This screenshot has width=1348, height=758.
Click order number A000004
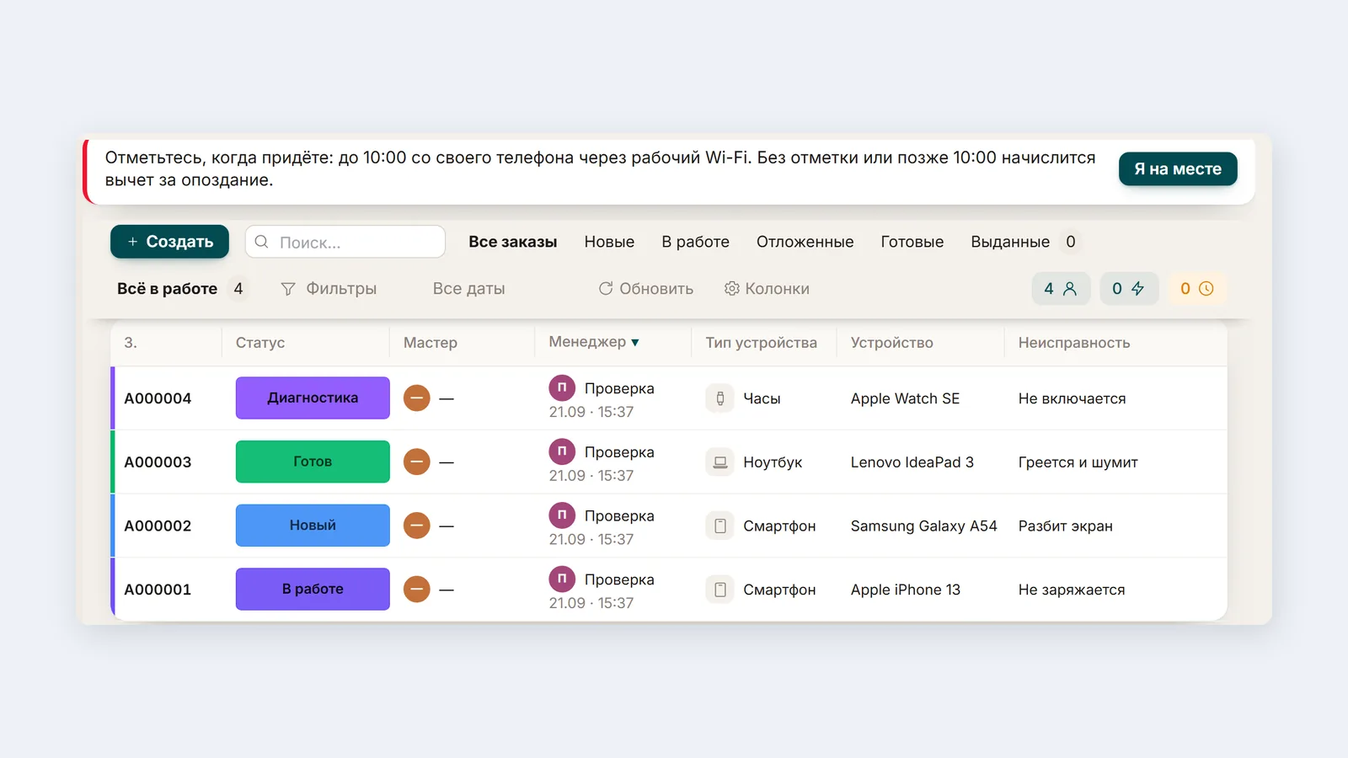point(158,398)
